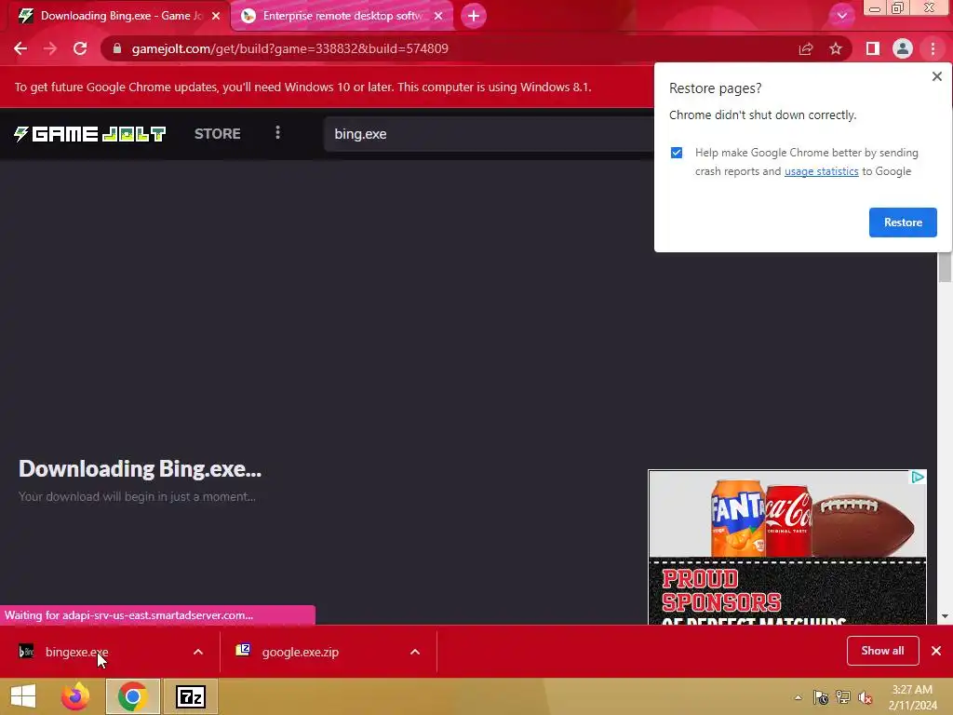Image resolution: width=953 pixels, height=715 pixels.
Task: Click the network tray icon
Action: coord(843,697)
